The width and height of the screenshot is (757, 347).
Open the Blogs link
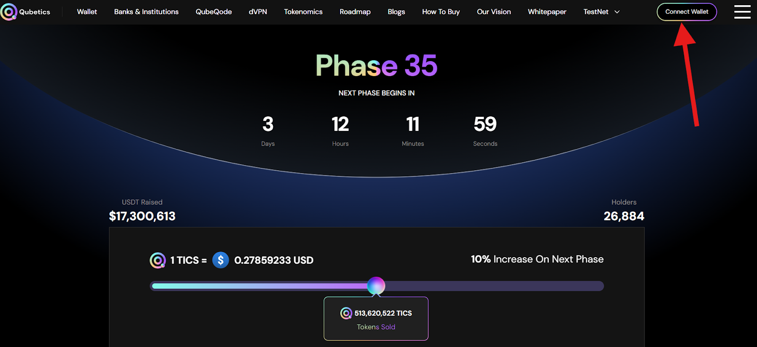[396, 12]
